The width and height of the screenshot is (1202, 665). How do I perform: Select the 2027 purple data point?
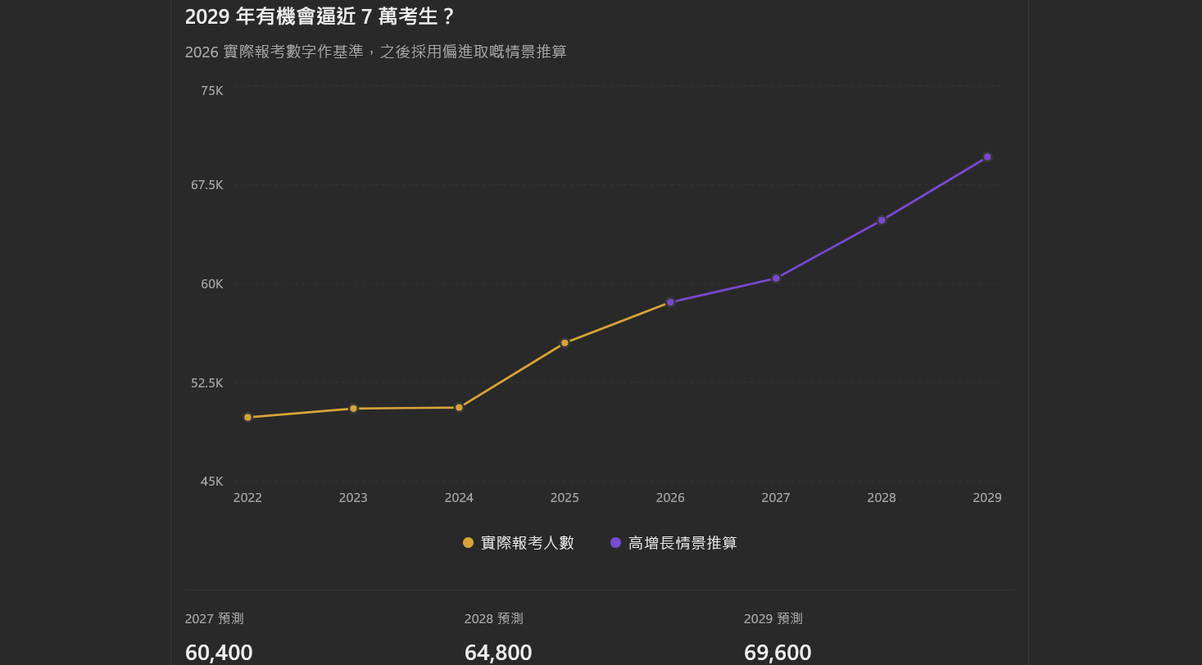pyautogui.click(x=776, y=278)
